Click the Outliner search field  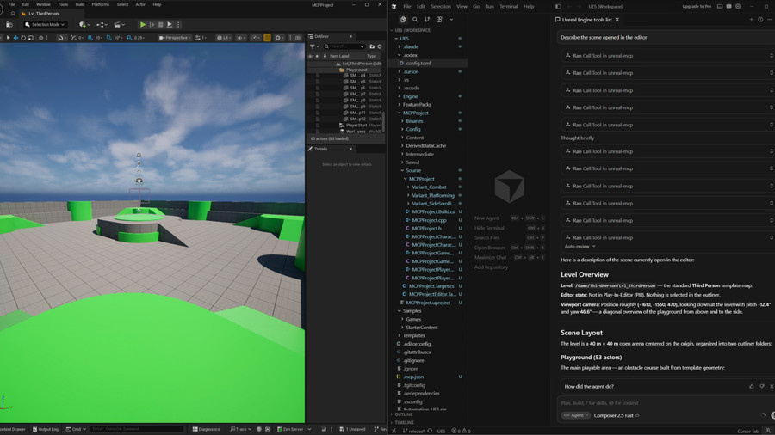click(344, 46)
